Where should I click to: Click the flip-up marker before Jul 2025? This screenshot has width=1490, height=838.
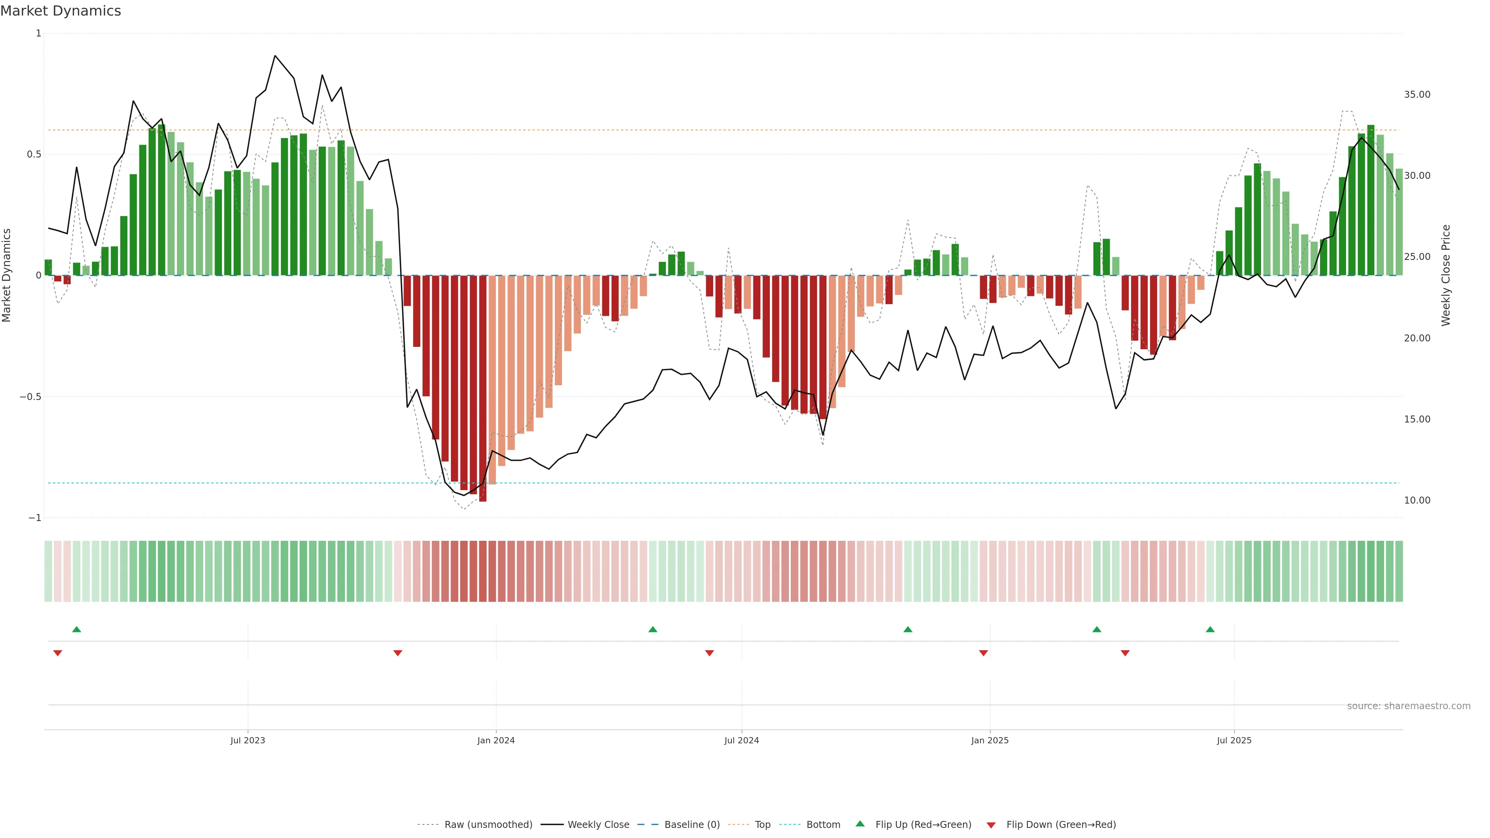point(1210,629)
